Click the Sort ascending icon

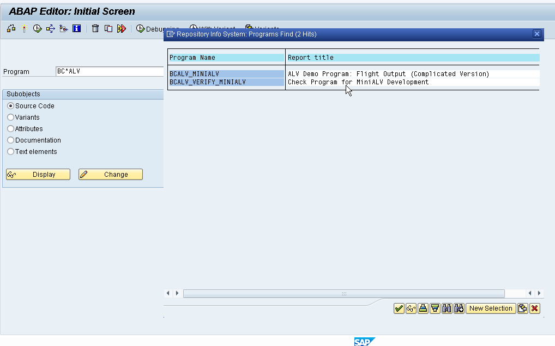(x=423, y=308)
